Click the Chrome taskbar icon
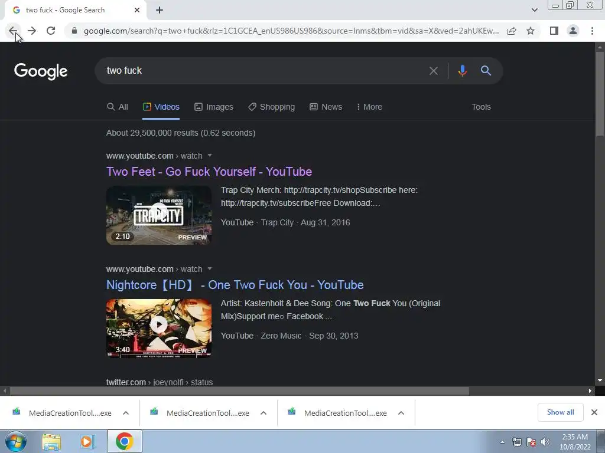Viewport: 605px width, 453px height. (124, 441)
